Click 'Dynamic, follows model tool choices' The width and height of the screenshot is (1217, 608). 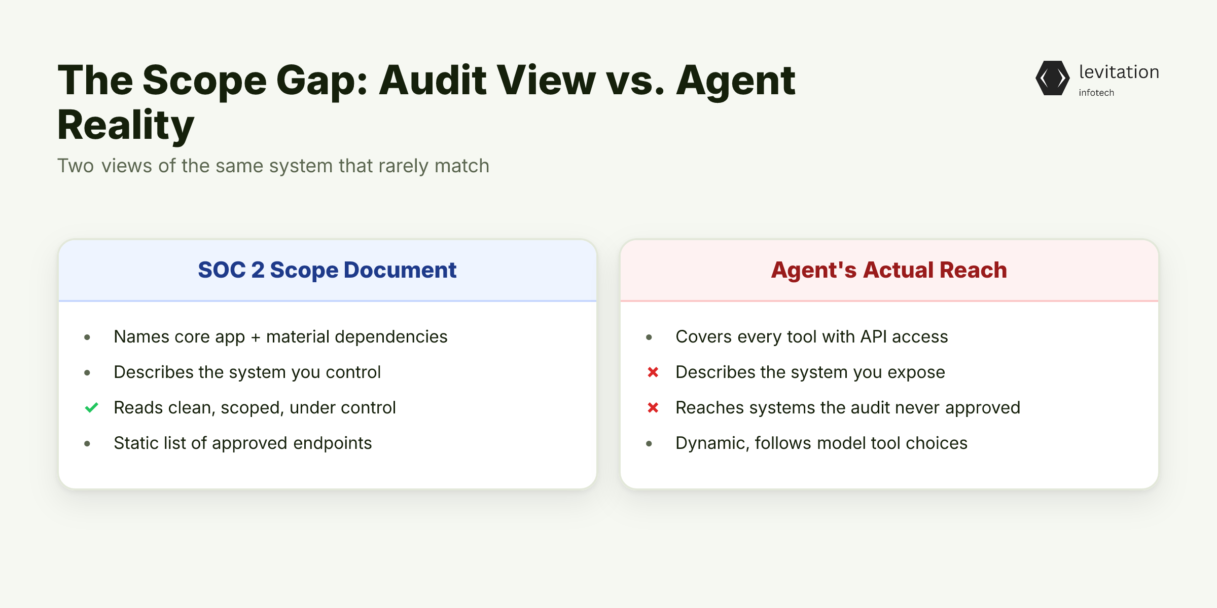821,443
